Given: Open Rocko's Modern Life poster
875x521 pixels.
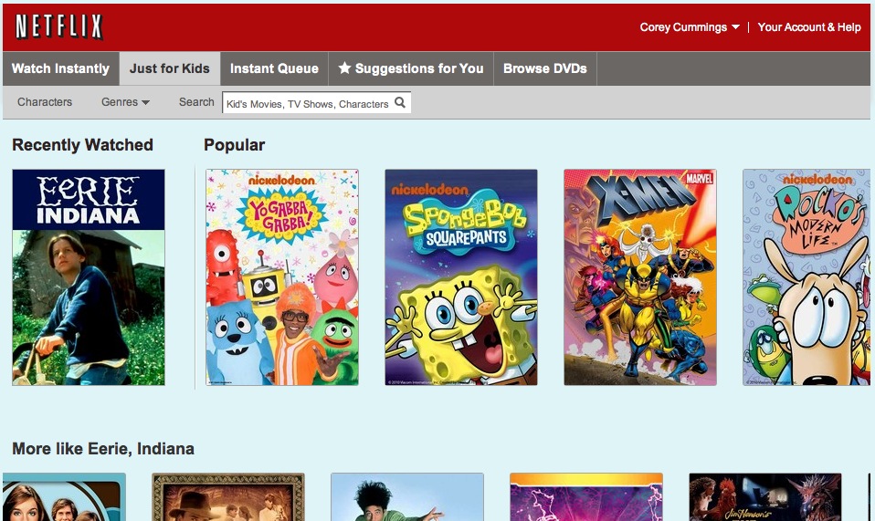Looking at the screenshot, I should (x=806, y=277).
